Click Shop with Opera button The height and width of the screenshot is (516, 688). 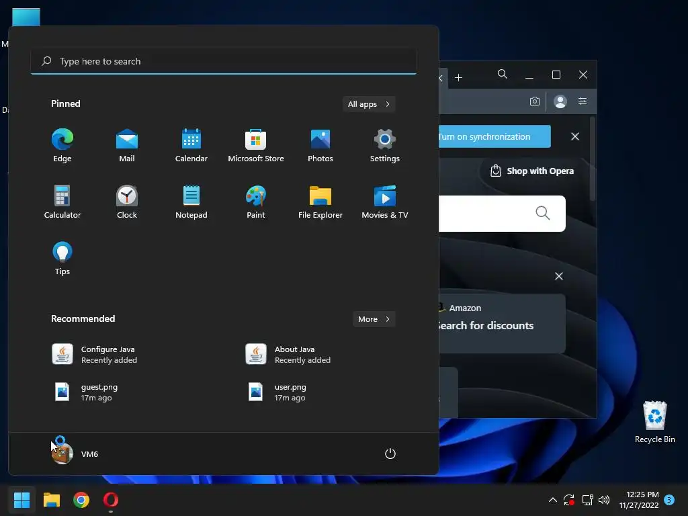point(532,171)
